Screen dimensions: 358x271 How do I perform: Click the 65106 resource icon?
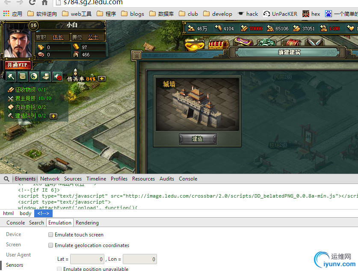[x=270, y=28]
